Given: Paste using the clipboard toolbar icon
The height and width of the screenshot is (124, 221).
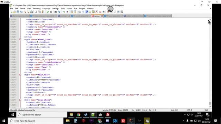Looking at the screenshot, I should click(43, 12).
